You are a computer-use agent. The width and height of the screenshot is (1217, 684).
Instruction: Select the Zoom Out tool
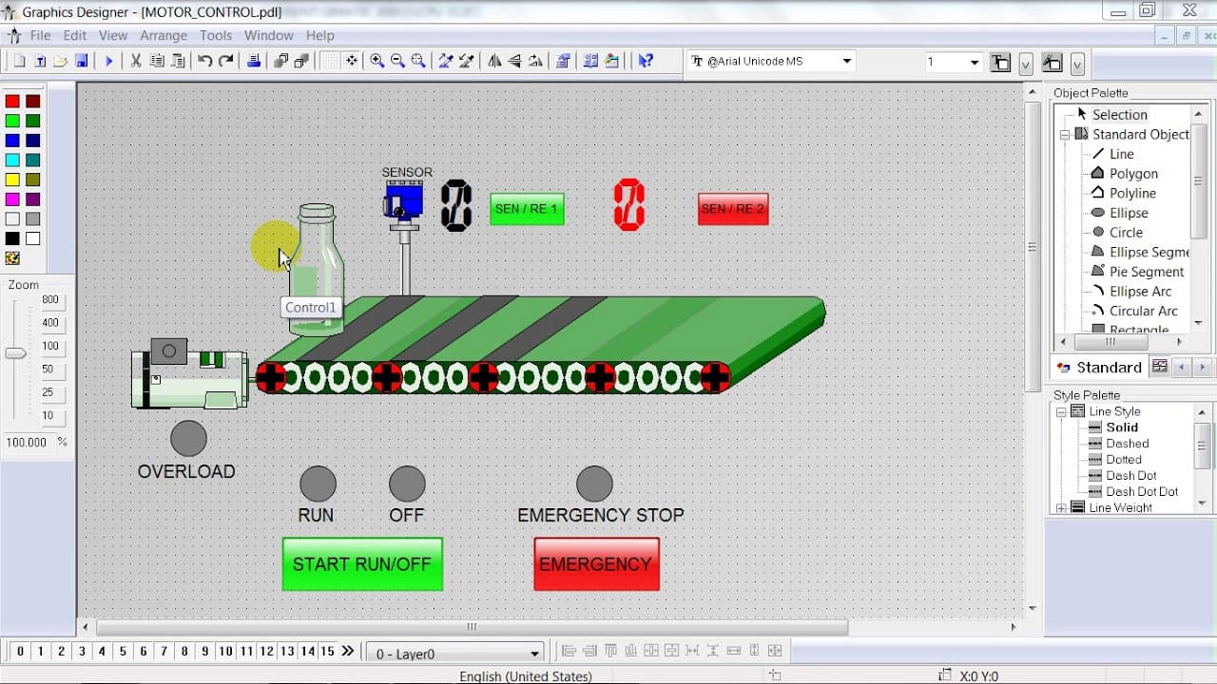tap(399, 60)
